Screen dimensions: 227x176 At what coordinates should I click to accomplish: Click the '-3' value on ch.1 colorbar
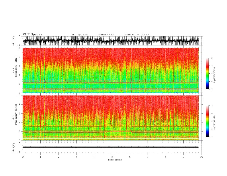point(212,58)
